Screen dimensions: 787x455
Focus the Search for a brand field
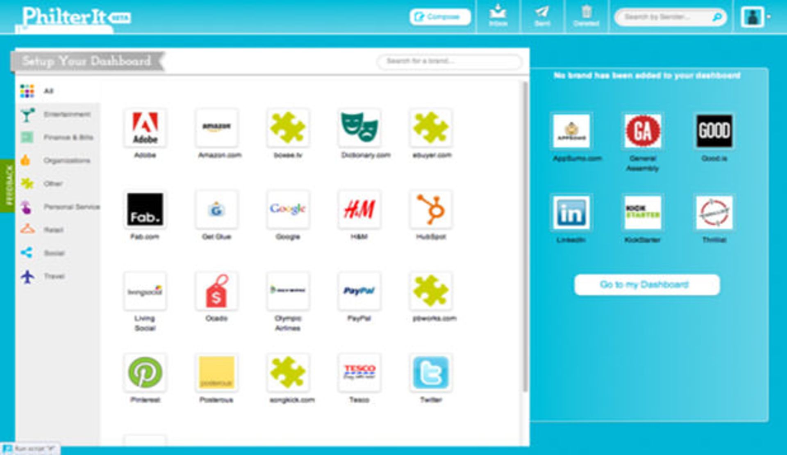coord(450,62)
